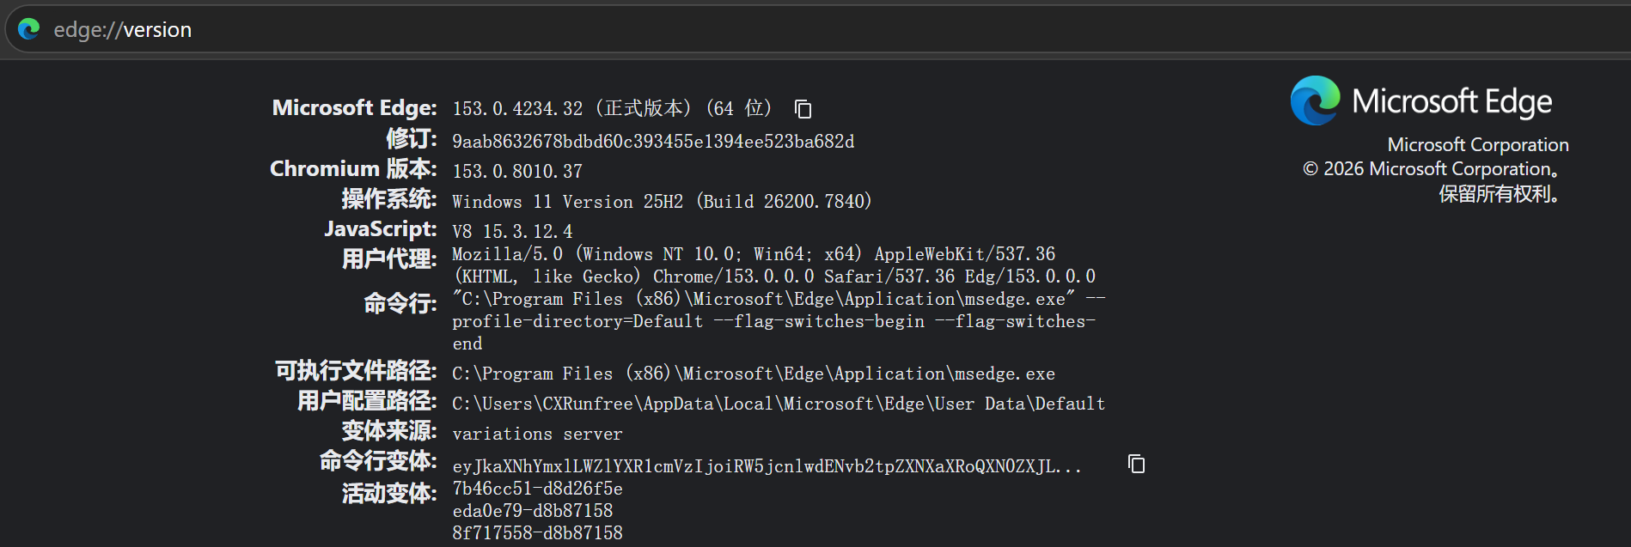Click the profile path ending User Data\Default
This screenshot has height=547, width=1631.
[x=779, y=404]
